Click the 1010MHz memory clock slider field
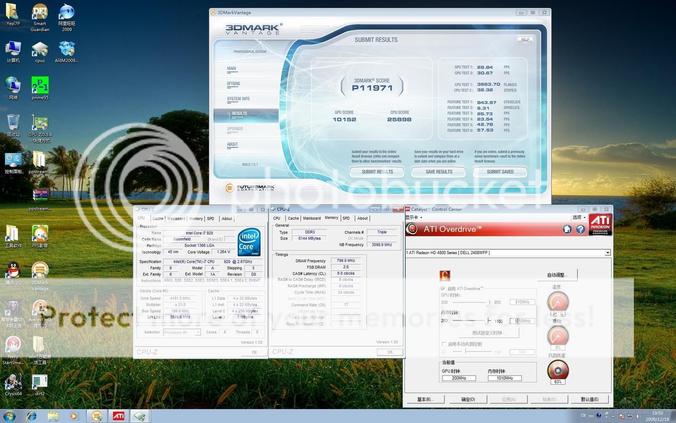The height and width of the screenshot is (423, 676). pos(522,321)
